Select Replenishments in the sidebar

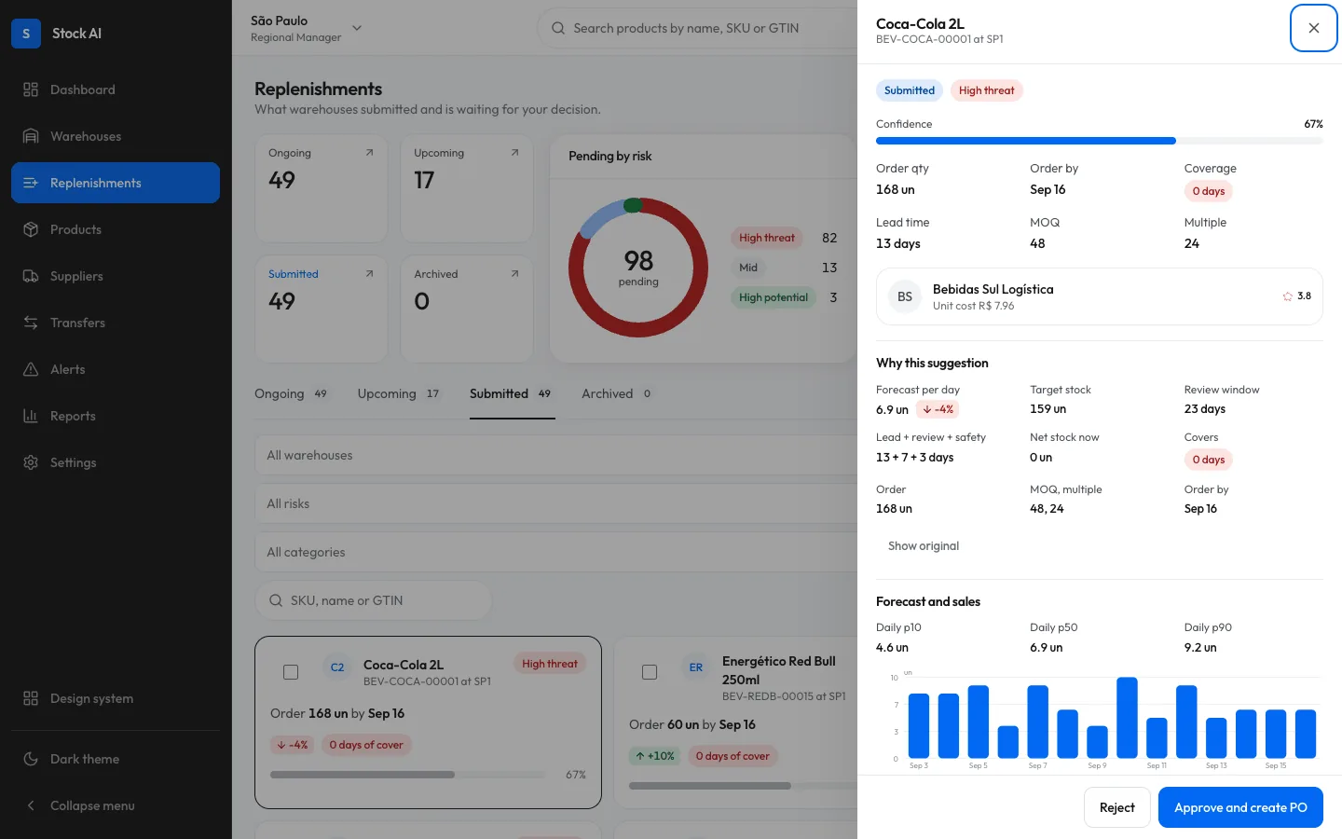[x=116, y=183]
